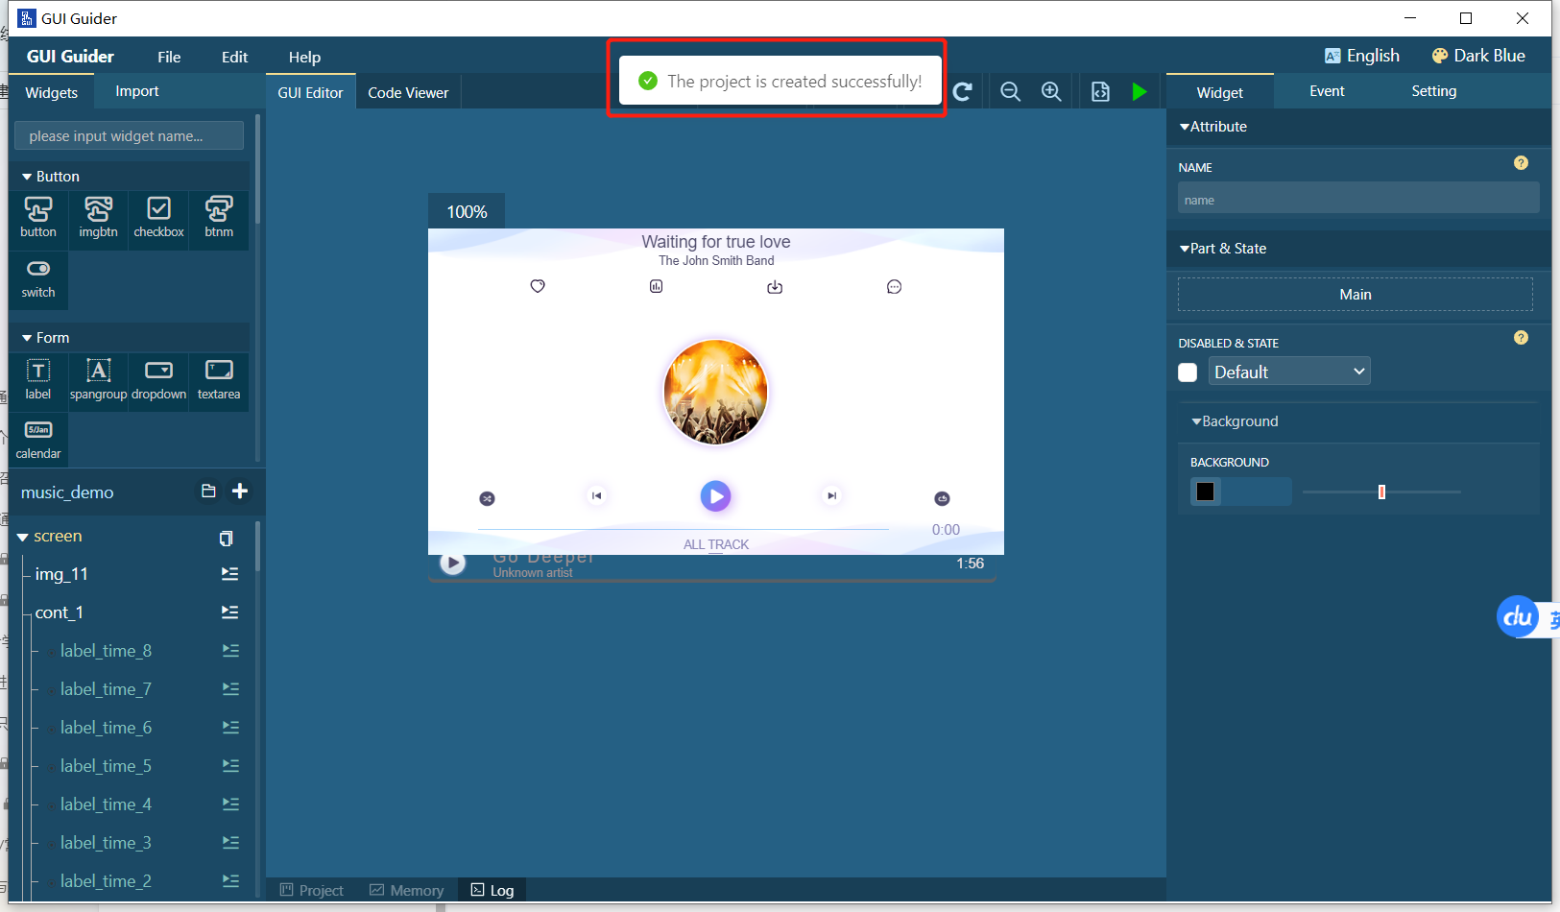The width and height of the screenshot is (1560, 912).
Task: Click the widget name search field
Action: [x=129, y=136]
